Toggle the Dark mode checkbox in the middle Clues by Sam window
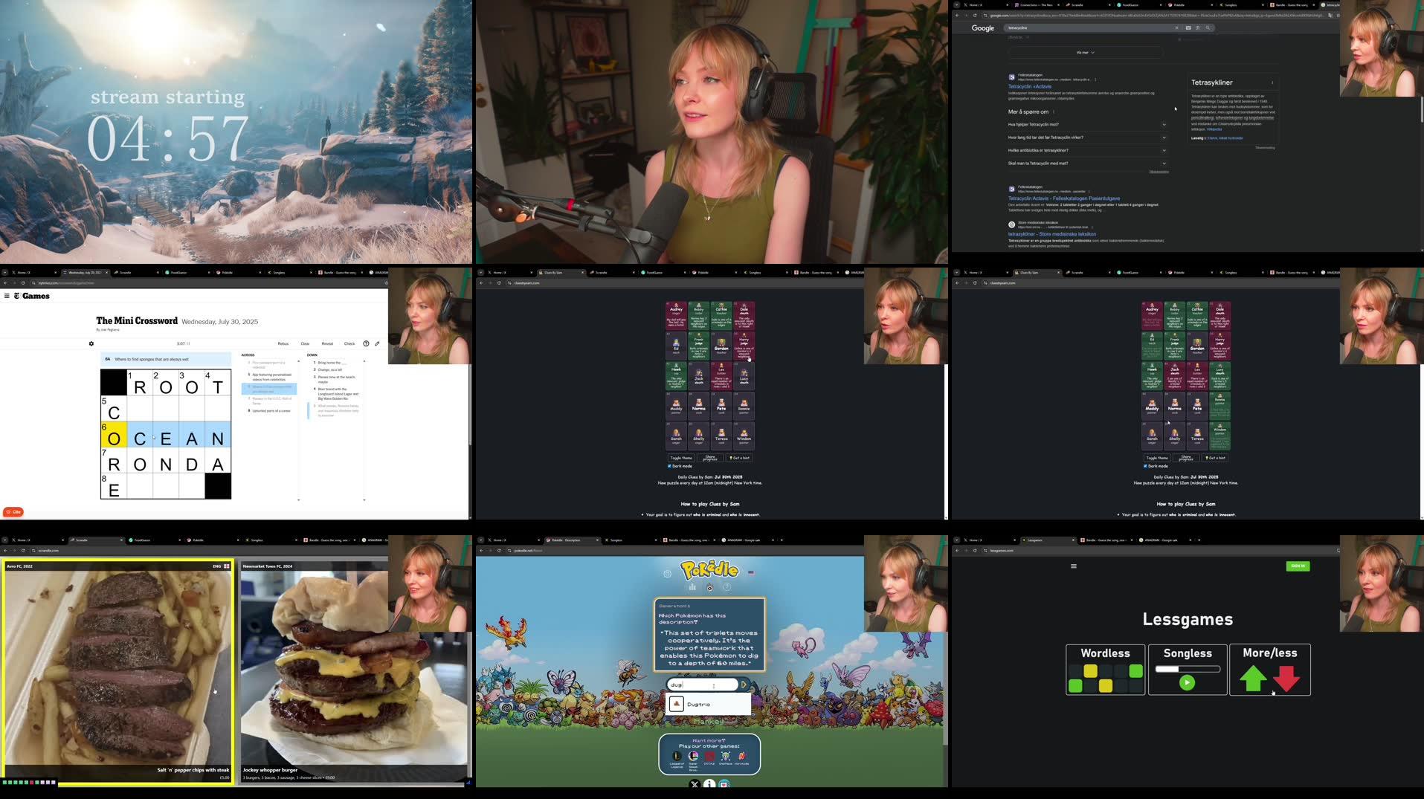The image size is (1424, 799). coord(669,466)
